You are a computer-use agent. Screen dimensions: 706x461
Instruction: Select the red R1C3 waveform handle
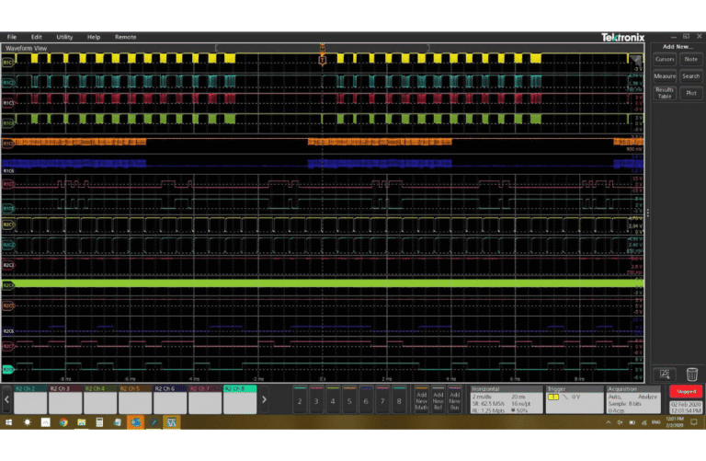(8, 103)
